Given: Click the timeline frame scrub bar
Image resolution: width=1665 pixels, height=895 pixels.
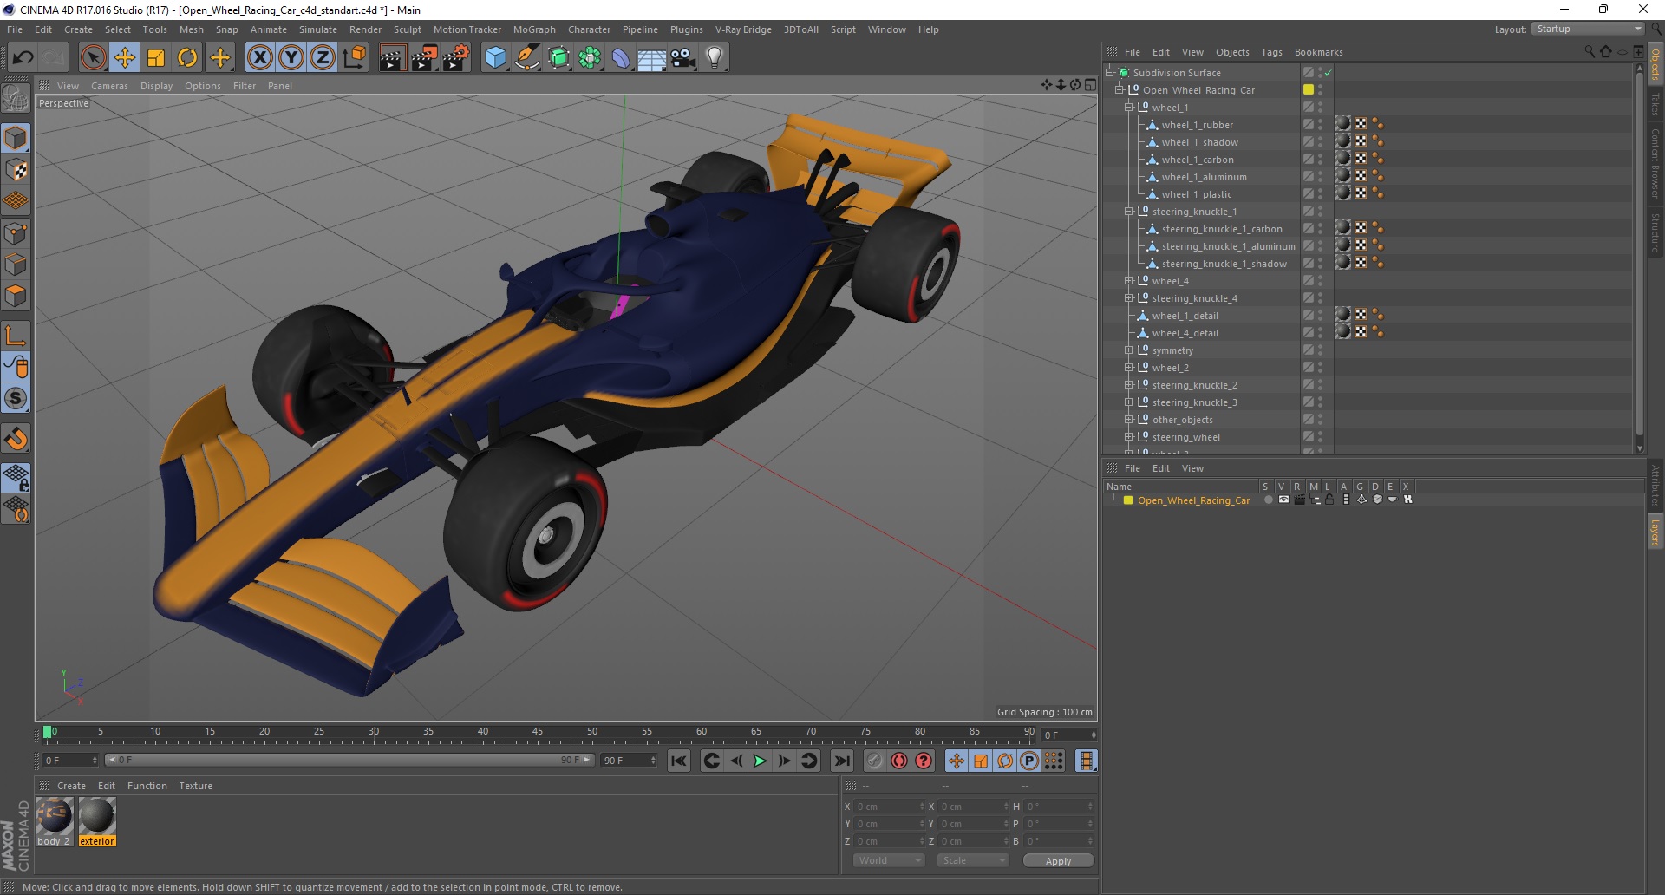Looking at the screenshot, I should tap(539, 735).
